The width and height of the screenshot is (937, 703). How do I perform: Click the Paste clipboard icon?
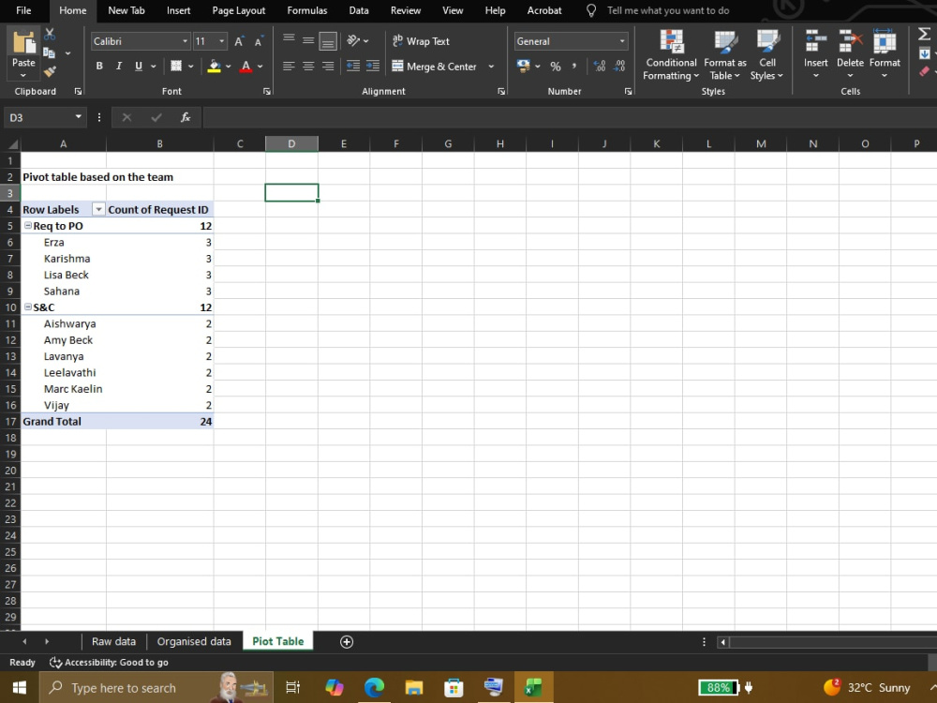point(24,43)
